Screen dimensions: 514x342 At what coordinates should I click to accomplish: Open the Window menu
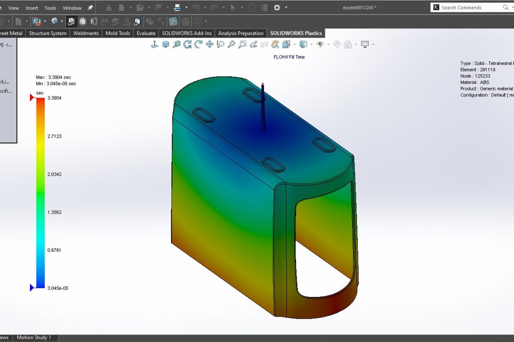[72, 8]
